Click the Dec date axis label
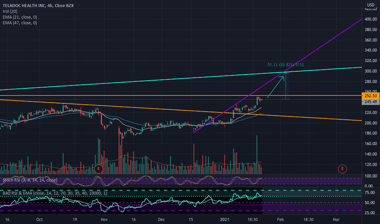 161,220
